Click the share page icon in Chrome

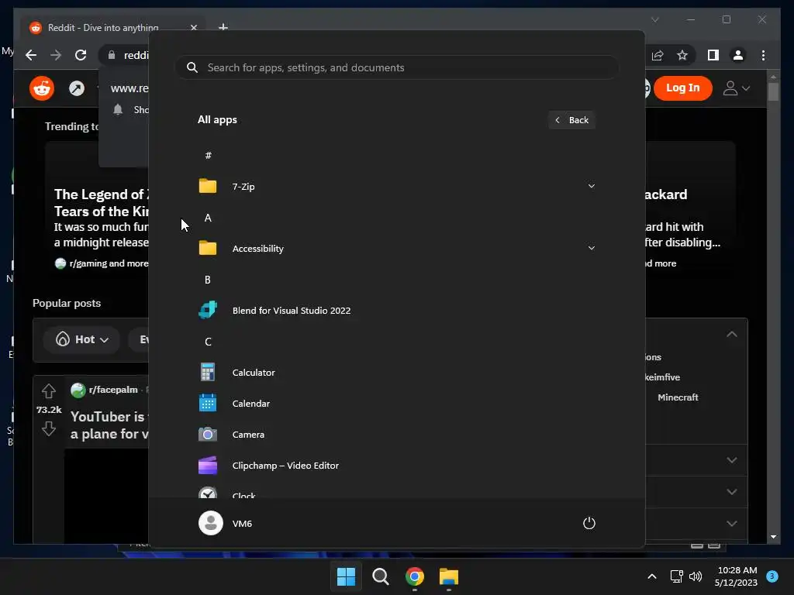[x=658, y=55]
